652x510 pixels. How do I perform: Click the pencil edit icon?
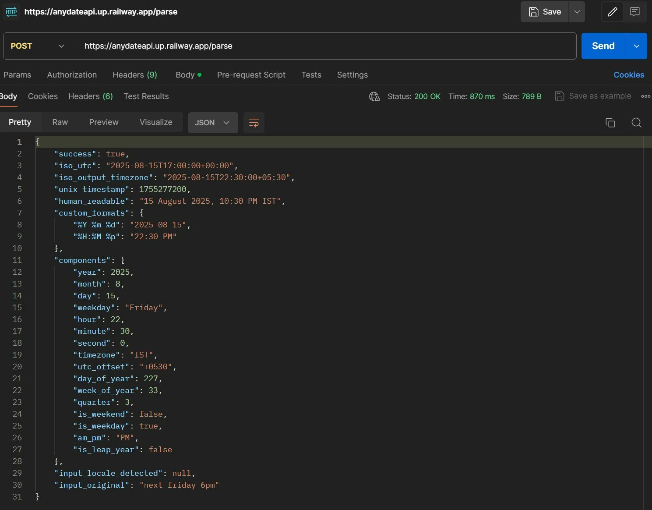pyautogui.click(x=613, y=12)
